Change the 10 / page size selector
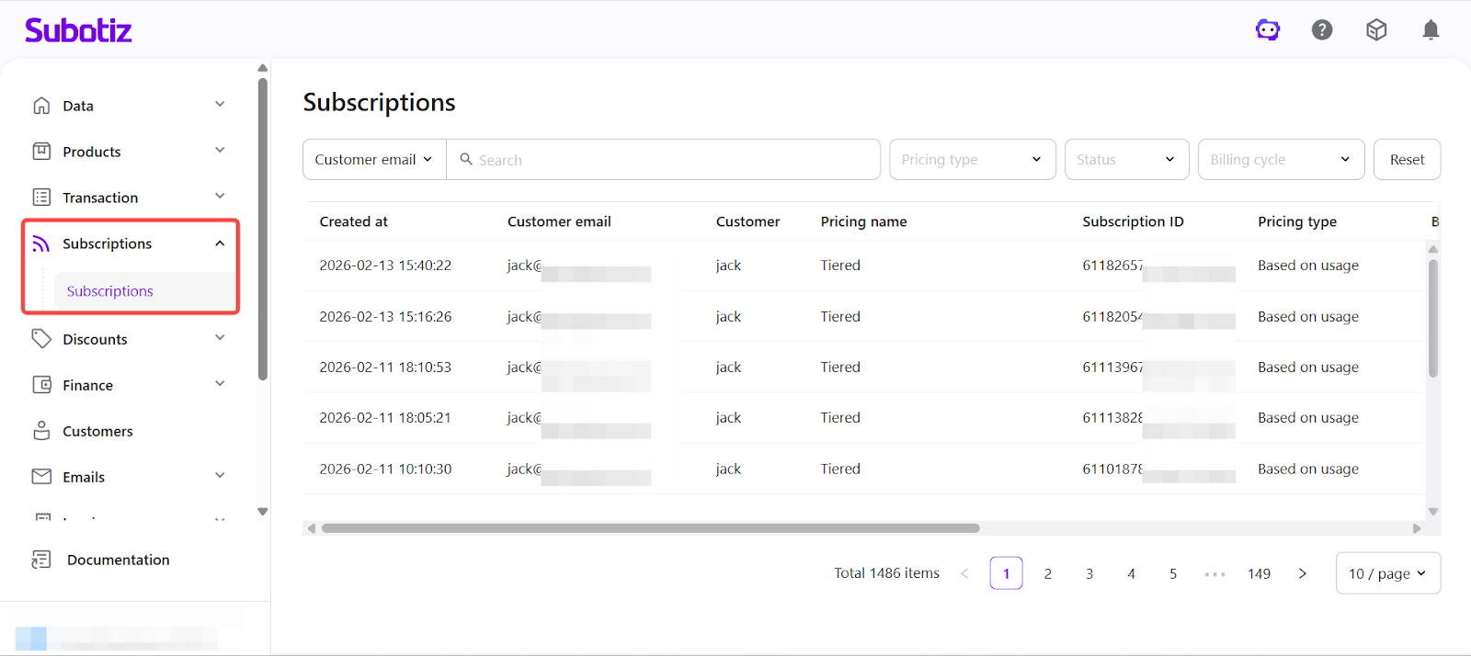 click(x=1387, y=573)
